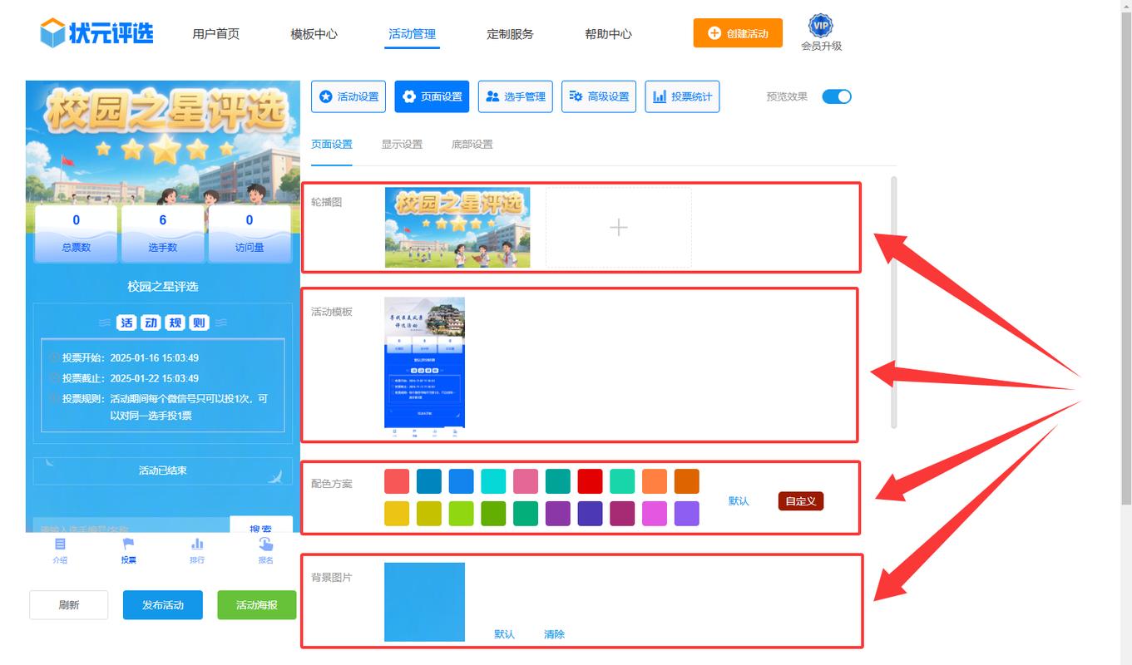Click the orange 创建活动 button
This screenshot has width=1132, height=665.
pyautogui.click(x=738, y=33)
